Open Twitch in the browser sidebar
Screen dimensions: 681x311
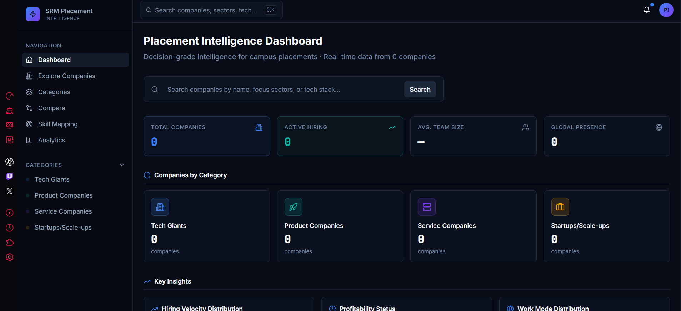[x=10, y=177]
